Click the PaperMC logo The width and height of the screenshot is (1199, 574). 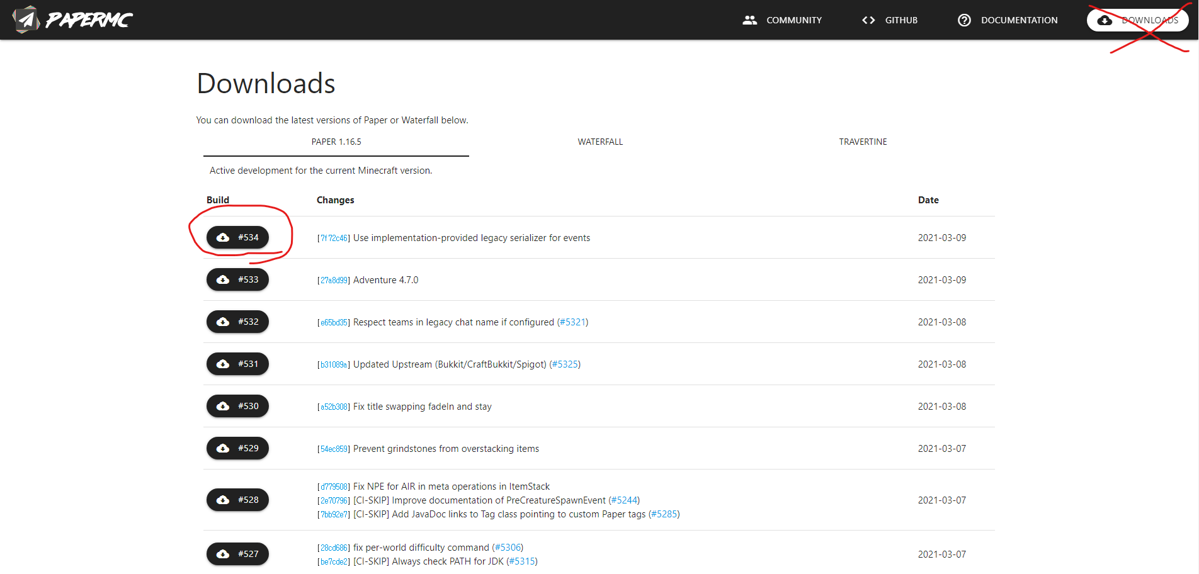[x=72, y=20]
